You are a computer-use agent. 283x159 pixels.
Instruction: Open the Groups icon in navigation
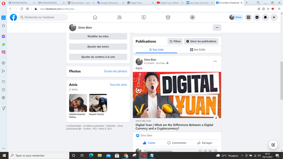click(192, 17)
